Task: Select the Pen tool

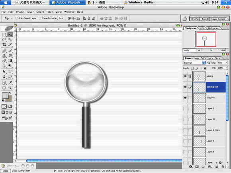Action: coord(4,77)
